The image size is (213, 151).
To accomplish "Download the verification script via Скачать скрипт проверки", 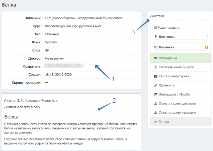I will click(177, 113).
